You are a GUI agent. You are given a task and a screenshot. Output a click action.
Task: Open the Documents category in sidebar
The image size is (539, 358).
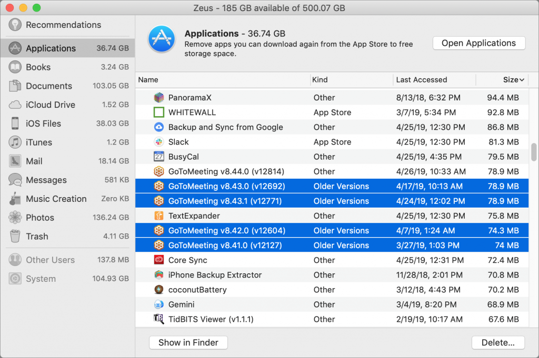point(67,86)
